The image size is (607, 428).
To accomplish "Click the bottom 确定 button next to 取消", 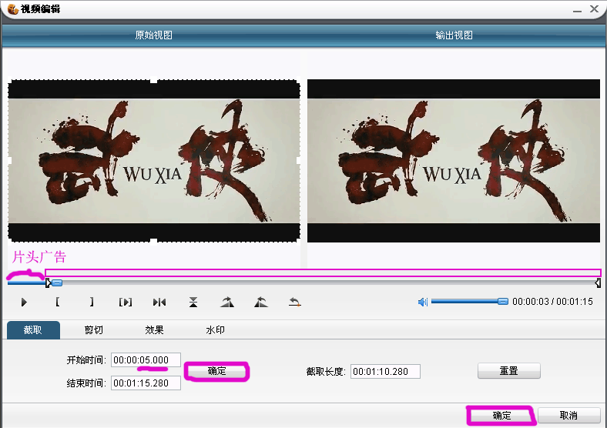I will click(502, 416).
